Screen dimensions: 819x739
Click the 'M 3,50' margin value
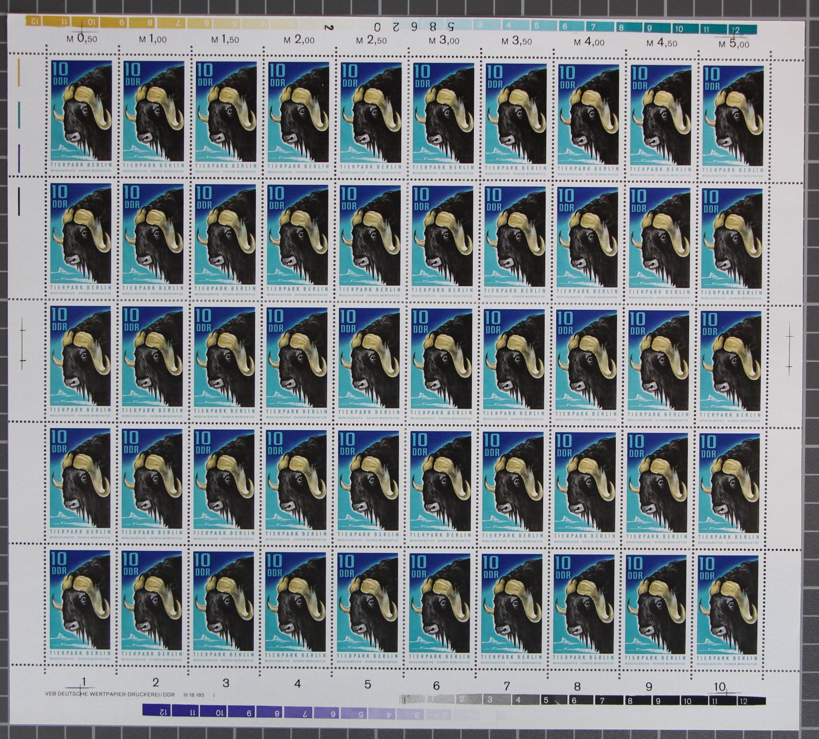(516, 41)
